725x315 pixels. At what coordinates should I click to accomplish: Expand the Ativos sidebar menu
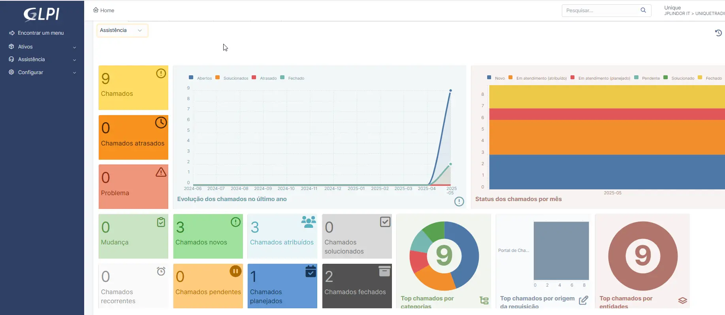point(42,47)
